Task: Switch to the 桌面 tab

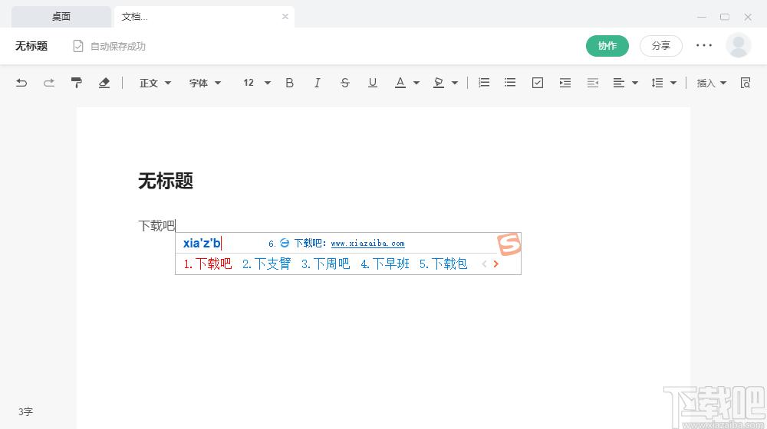Action: (61, 17)
